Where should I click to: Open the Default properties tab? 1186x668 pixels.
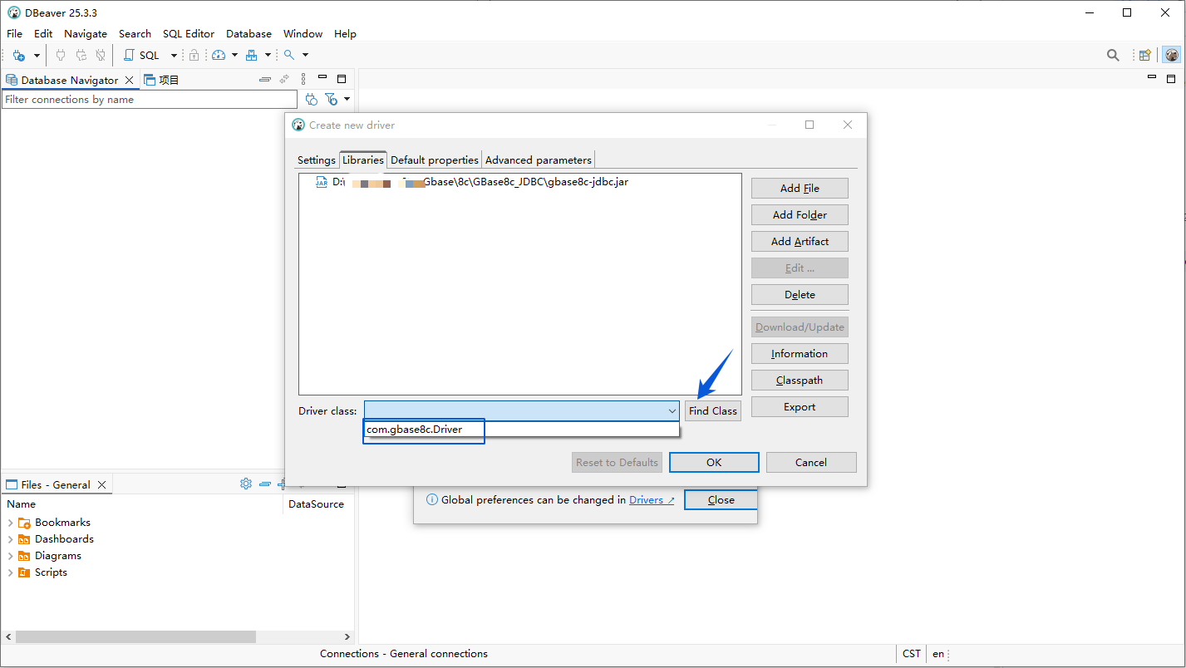tap(435, 160)
